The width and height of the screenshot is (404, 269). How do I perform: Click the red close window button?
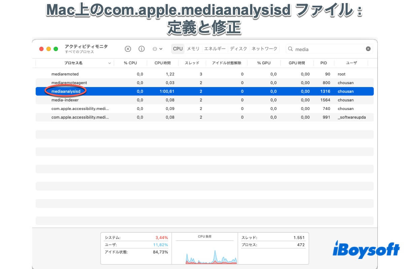(42, 49)
